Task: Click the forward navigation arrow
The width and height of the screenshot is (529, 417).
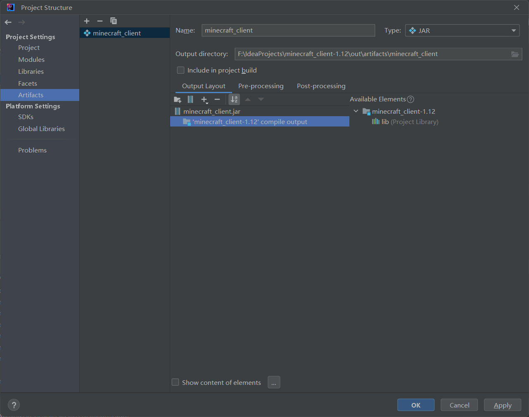Action: 21,22
